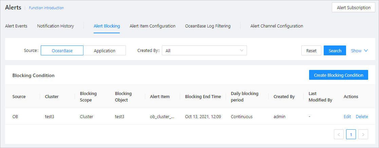379x148 pixels.
Task: Select the Alert Blocking tab
Action: [107, 26]
